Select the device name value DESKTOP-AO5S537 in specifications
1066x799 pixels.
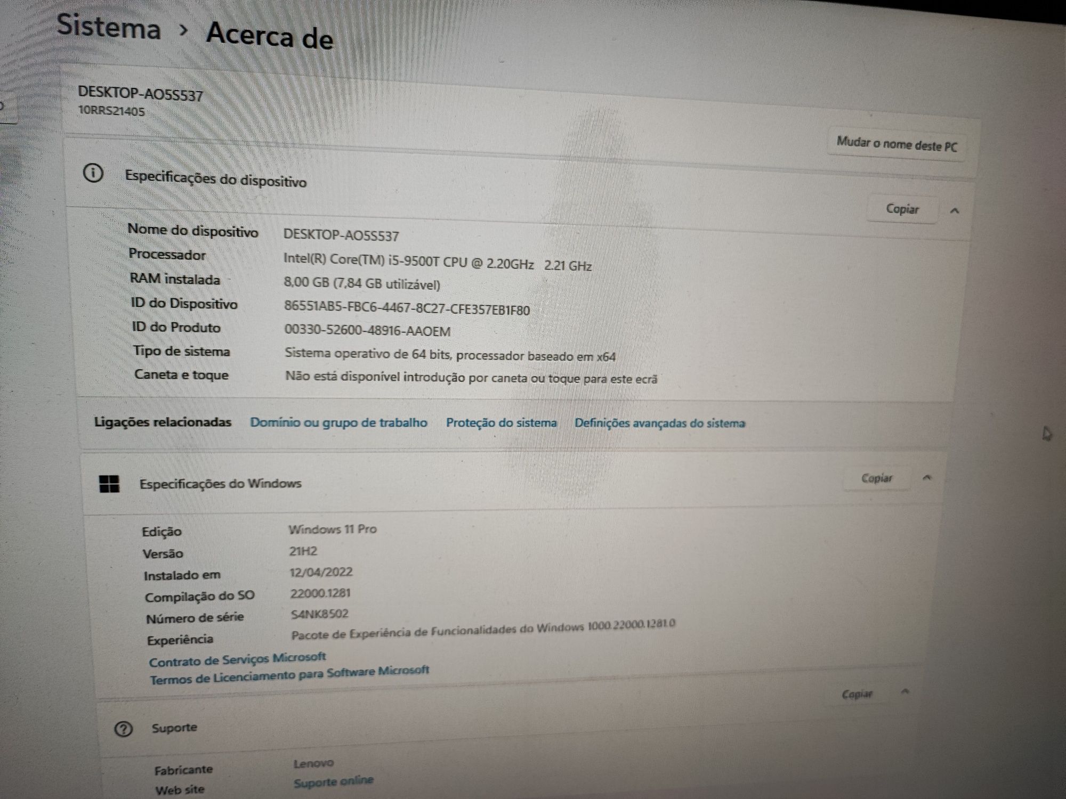[x=341, y=235]
